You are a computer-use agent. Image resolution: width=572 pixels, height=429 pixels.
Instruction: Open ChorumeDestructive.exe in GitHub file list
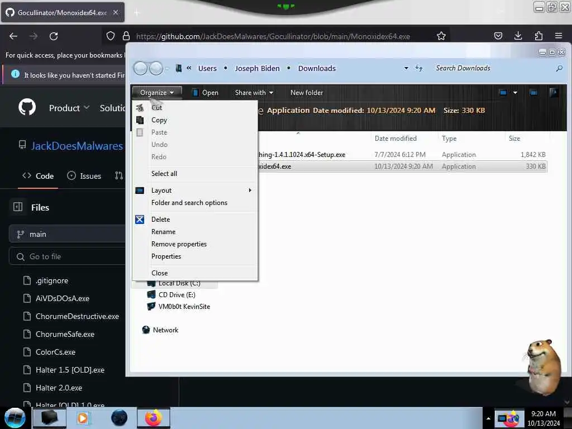(x=77, y=316)
